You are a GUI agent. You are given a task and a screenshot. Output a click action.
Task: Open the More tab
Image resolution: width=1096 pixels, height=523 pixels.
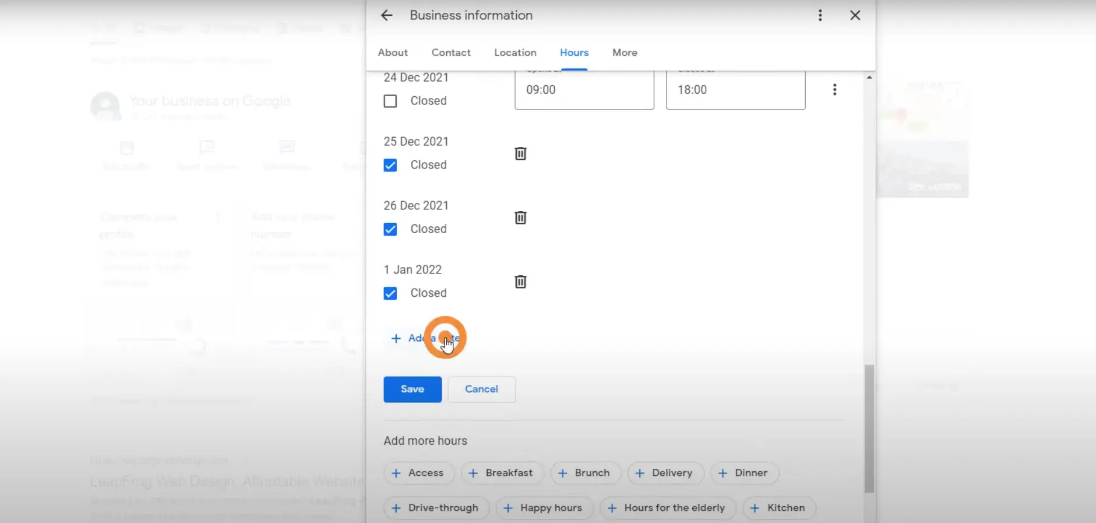pyautogui.click(x=625, y=52)
